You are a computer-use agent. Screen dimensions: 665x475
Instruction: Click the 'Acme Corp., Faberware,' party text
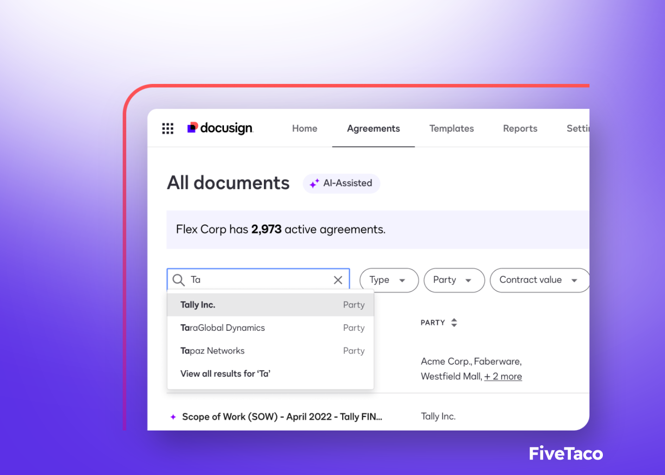(471, 361)
